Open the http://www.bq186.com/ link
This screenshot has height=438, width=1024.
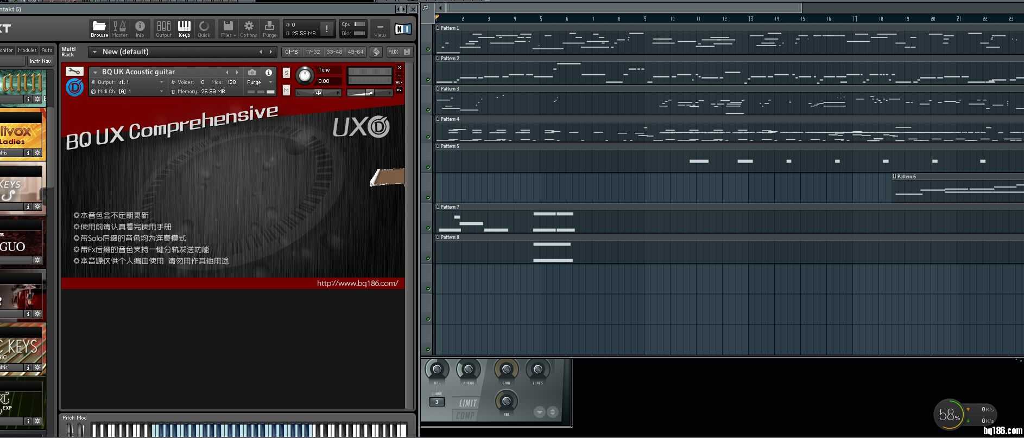[358, 283]
